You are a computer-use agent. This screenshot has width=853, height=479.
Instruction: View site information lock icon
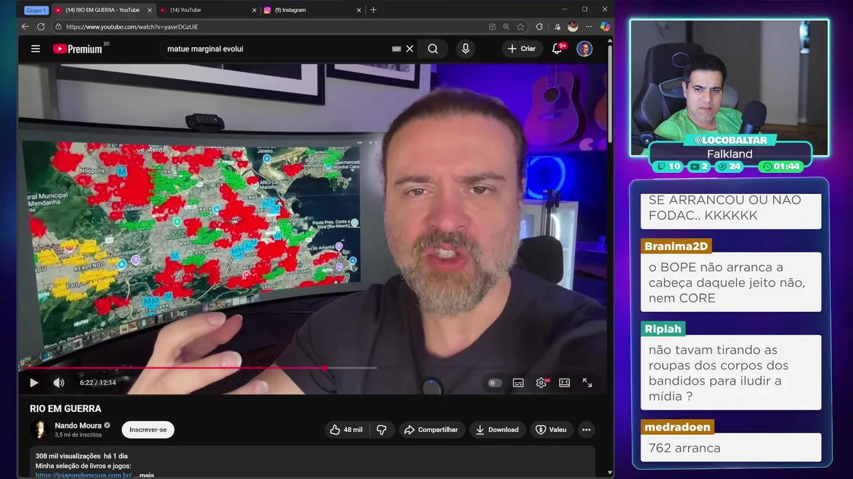(x=58, y=27)
